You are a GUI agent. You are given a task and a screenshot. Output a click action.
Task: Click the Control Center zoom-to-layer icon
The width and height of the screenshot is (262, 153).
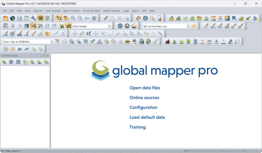(32, 62)
